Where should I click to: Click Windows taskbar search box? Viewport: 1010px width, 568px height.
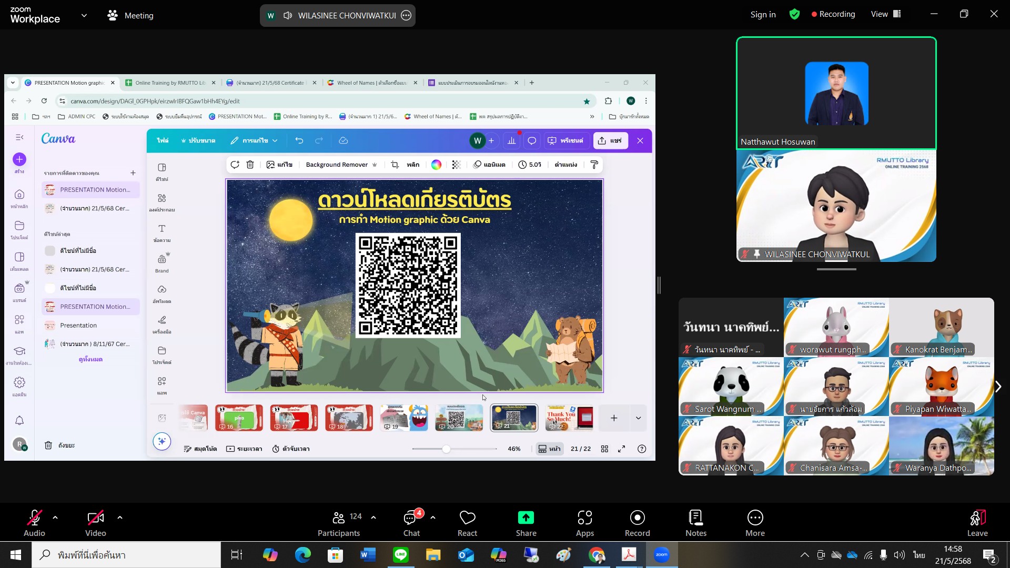click(x=126, y=555)
